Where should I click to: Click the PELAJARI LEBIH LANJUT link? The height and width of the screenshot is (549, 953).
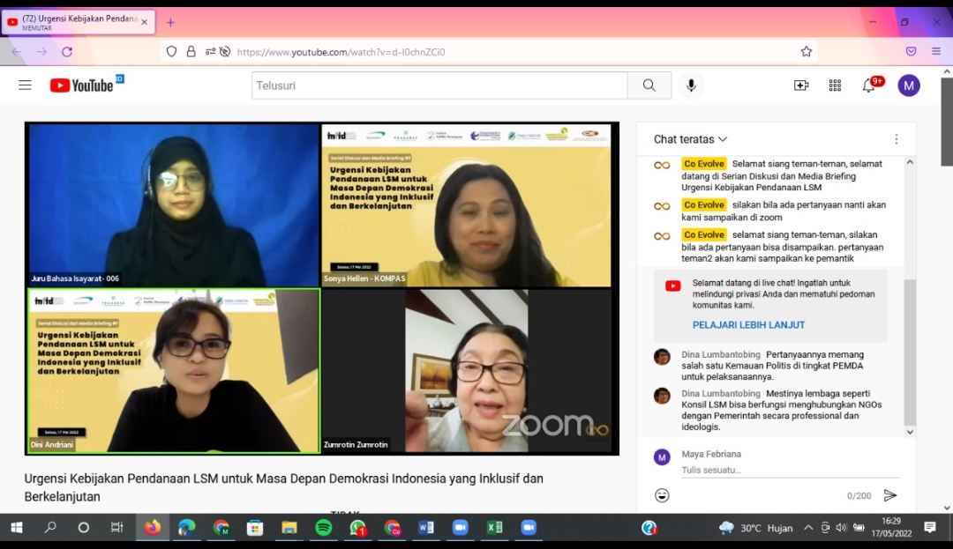pos(748,325)
